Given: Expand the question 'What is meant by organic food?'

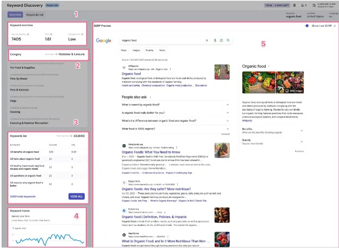Looking at the screenshot, I should tap(228, 104).
